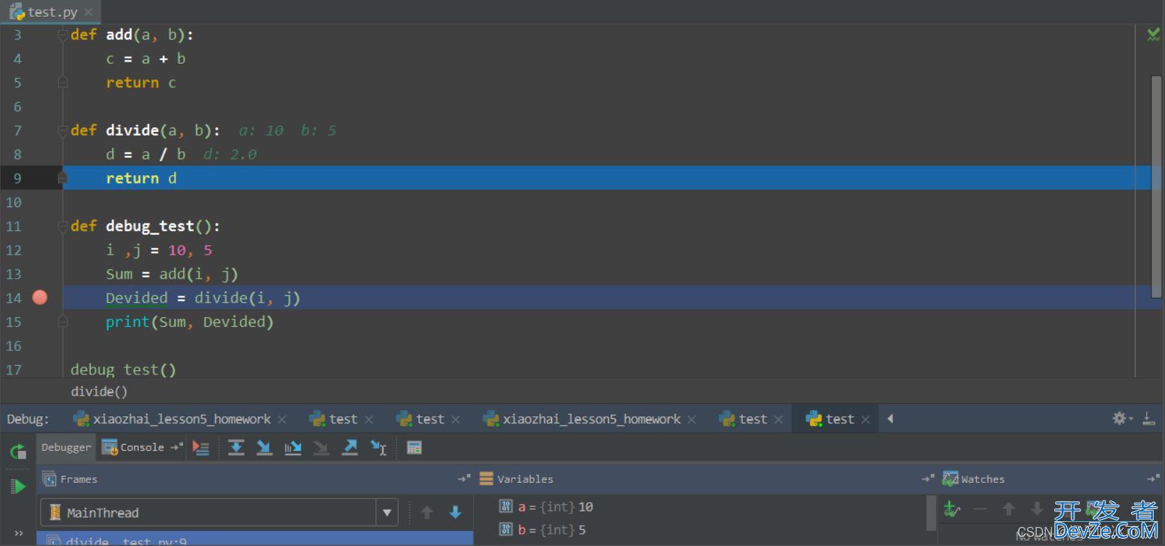The width and height of the screenshot is (1165, 546).
Task: Open the Evaluate Expression calculator icon
Action: tap(414, 447)
